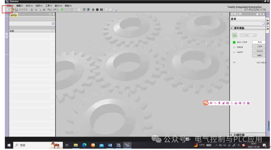Viewport: 271px width, 150px height.
Task: Toggle the green power button in toolbar
Action: pyautogui.click(x=62, y=10)
